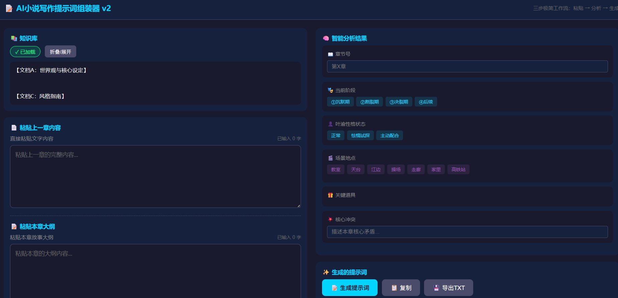Choose the 高铁站 scene location tag
Screen dimensions: 618x298
click(x=458, y=170)
